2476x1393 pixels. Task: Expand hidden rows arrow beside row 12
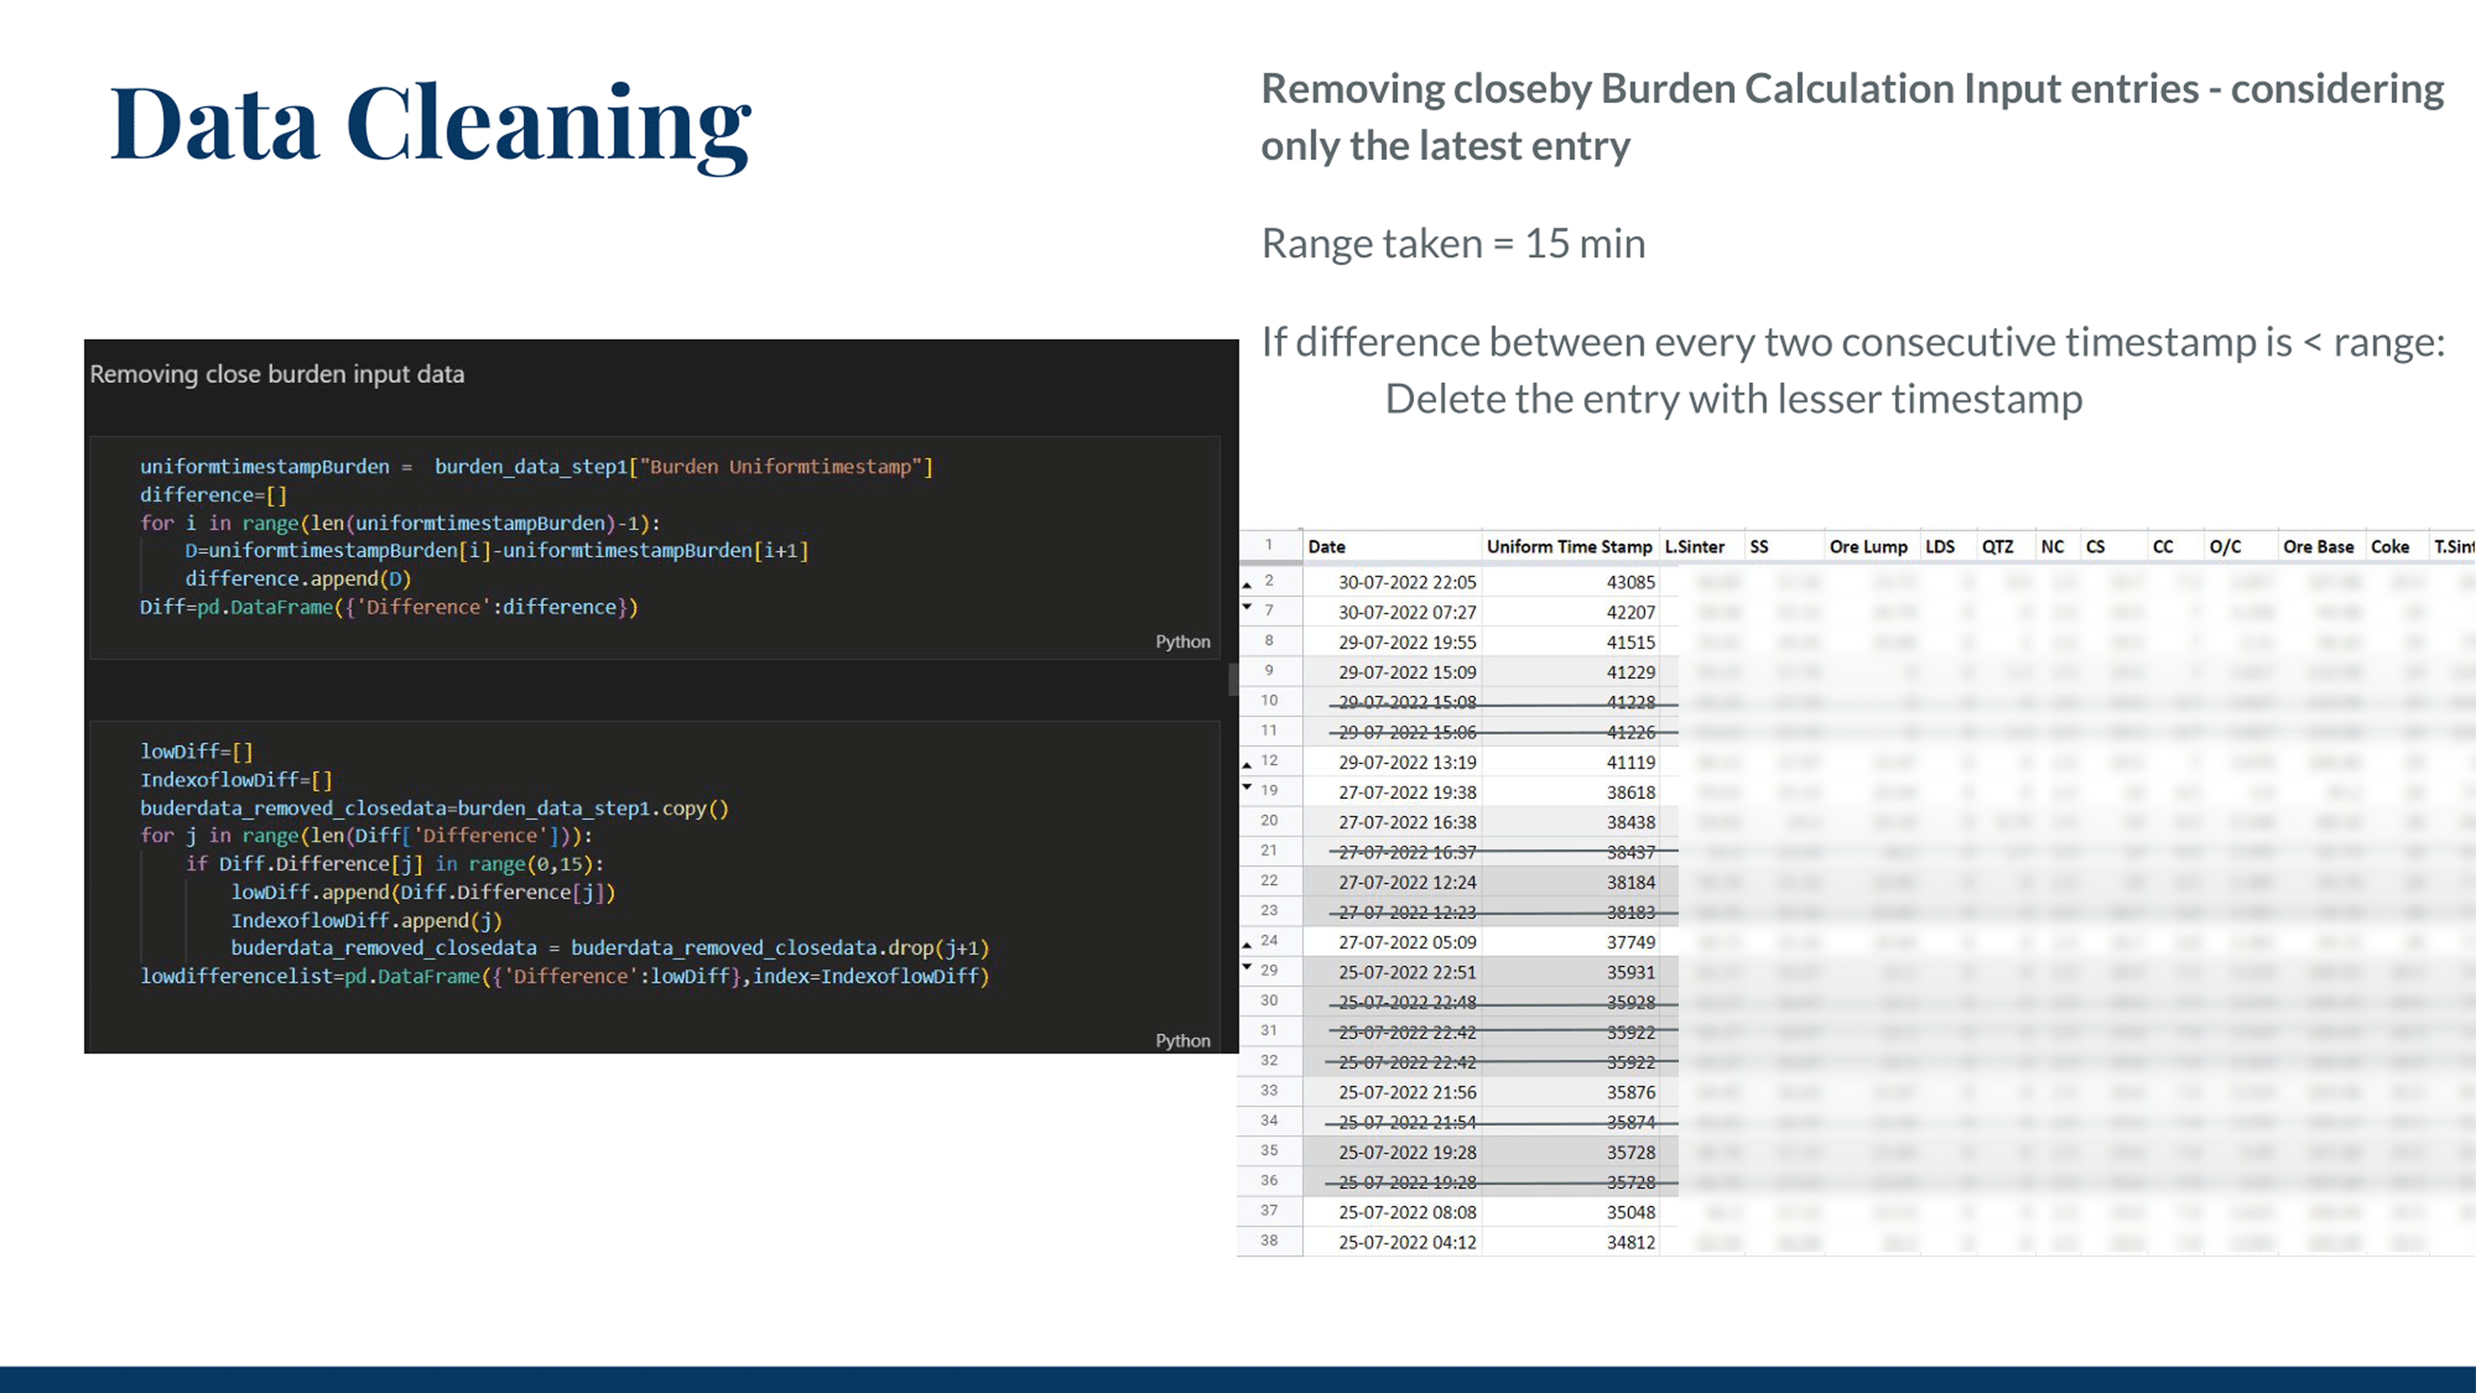point(1247,765)
